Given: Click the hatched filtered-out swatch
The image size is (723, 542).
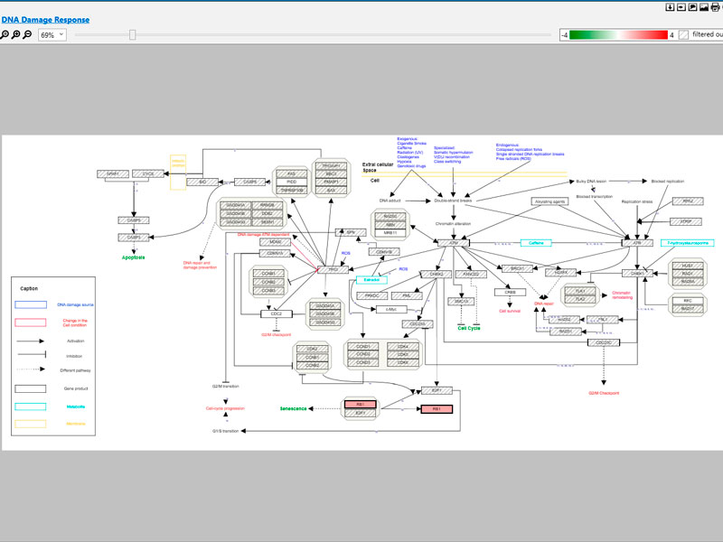Looking at the screenshot, I should click(x=684, y=34).
